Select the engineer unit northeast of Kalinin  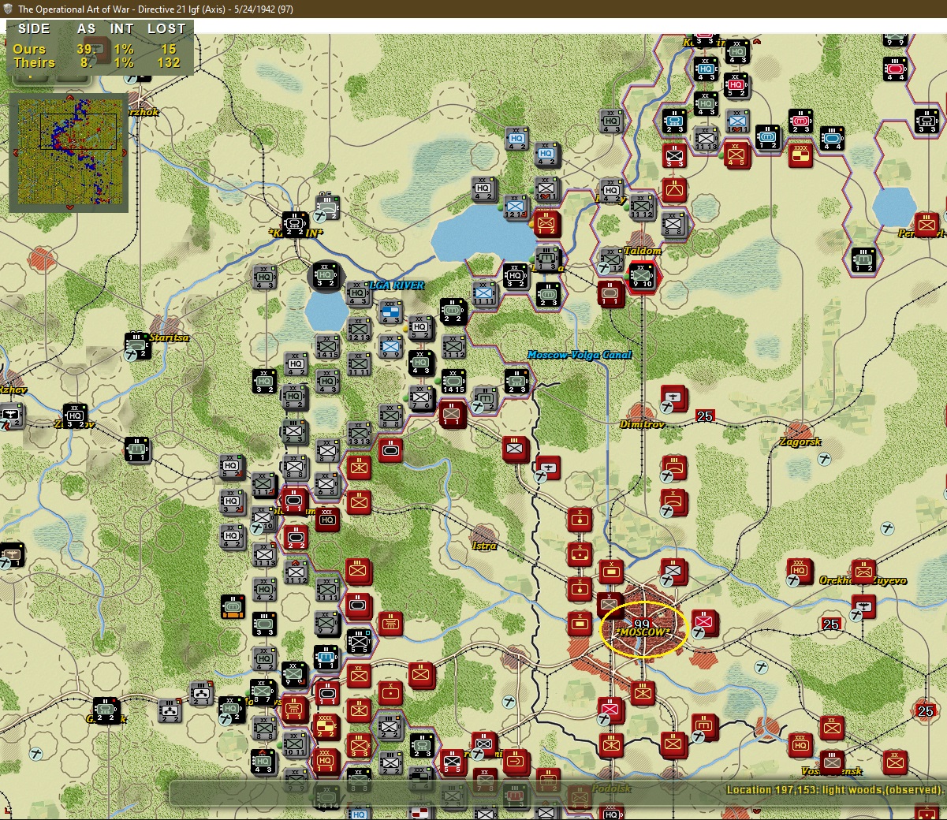[x=327, y=207]
